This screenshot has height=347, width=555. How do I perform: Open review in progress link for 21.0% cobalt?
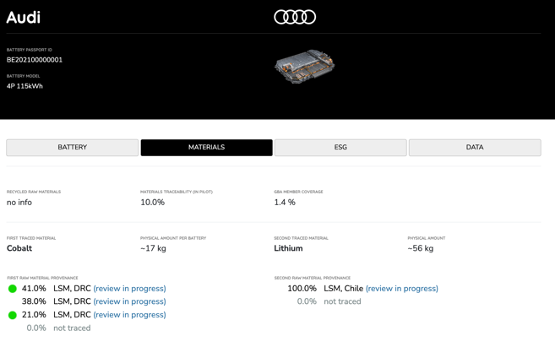(129, 315)
